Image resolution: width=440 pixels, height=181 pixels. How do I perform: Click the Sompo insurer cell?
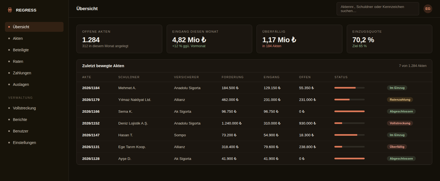pos(180,135)
